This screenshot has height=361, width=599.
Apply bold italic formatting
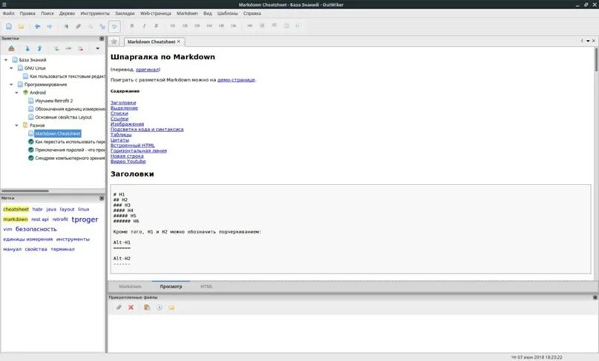(156, 26)
